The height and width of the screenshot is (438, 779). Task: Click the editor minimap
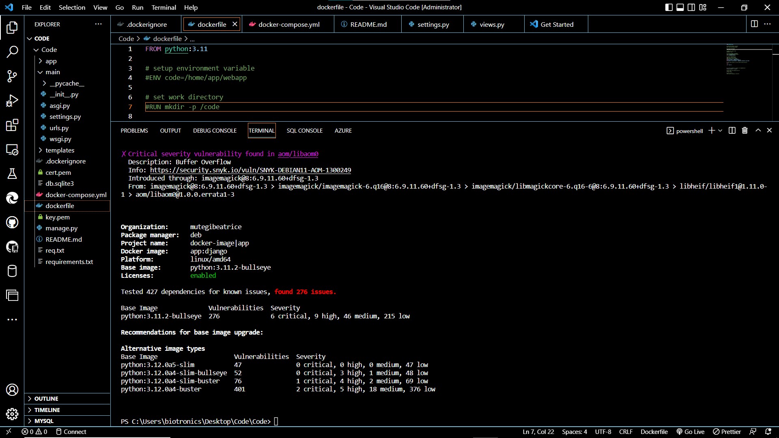click(749, 59)
